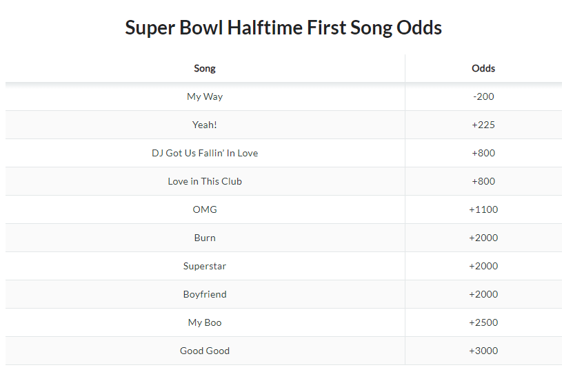Select the Good Good song entry
The height and width of the screenshot is (372, 573).
pyautogui.click(x=205, y=351)
